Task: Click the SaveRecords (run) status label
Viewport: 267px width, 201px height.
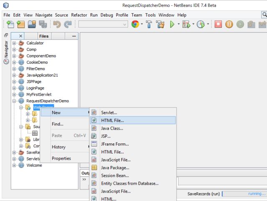Action: click(204, 193)
